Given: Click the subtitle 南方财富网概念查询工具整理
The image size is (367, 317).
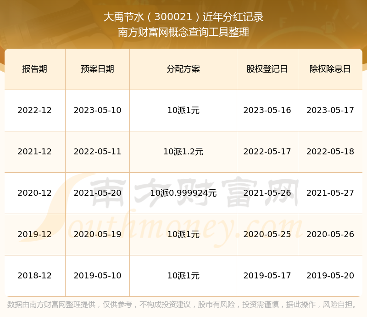Looking at the screenshot, I should click(x=183, y=32).
